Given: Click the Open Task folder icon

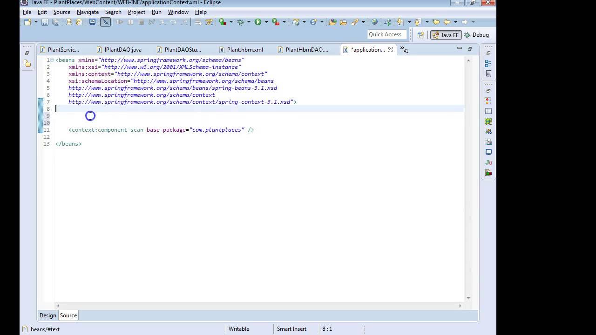Looking at the screenshot, I should 343,22.
